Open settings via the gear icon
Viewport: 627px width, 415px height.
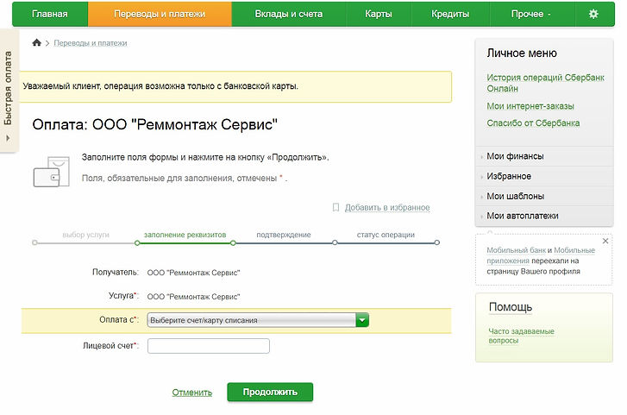tap(593, 14)
